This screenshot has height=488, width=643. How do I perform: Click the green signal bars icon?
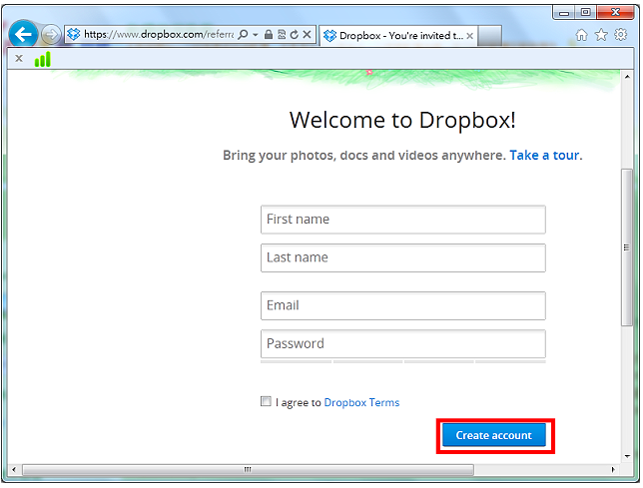pyautogui.click(x=43, y=59)
